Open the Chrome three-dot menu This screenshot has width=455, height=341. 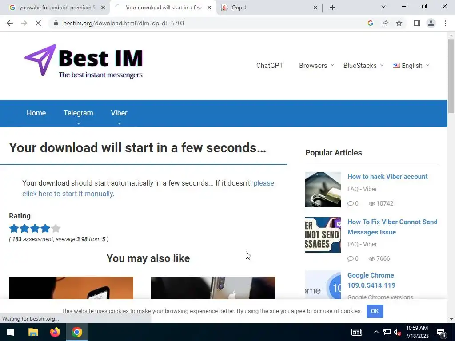pos(445,23)
